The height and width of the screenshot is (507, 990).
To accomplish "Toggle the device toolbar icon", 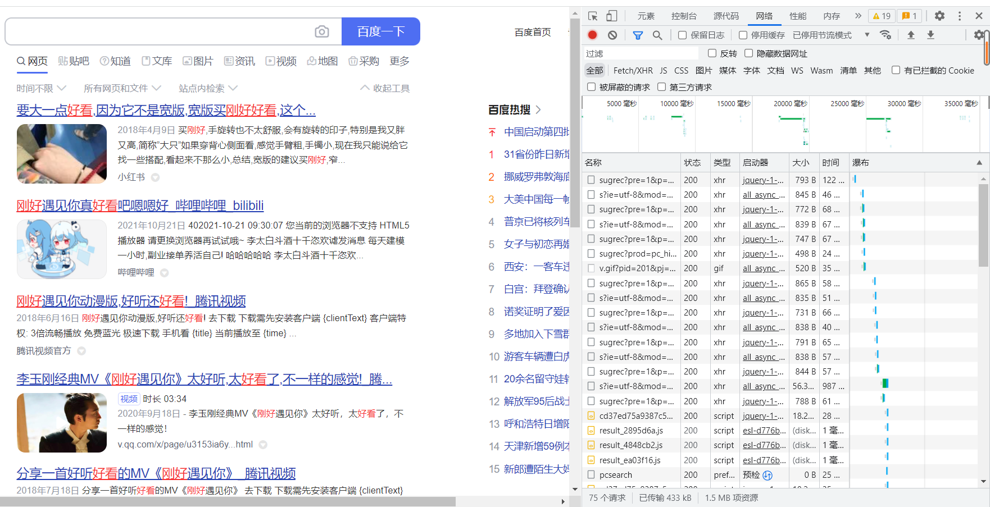I will tap(612, 16).
